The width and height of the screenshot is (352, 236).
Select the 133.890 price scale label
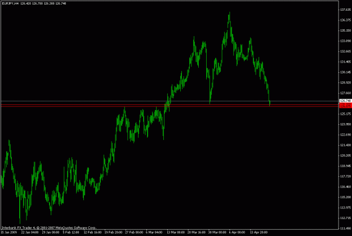(x=345, y=41)
